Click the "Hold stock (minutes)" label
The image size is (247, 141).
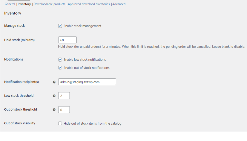click(19, 40)
